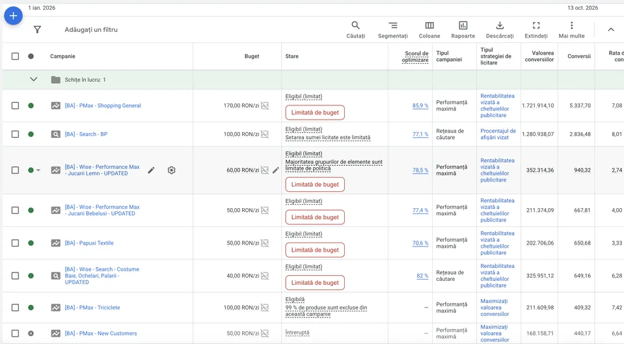Click the blue plus create button
The height and width of the screenshot is (344, 624).
click(13, 16)
